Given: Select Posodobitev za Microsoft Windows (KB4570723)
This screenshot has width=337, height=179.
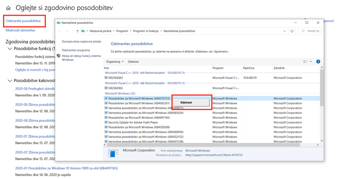Looking at the screenshot, I should pyautogui.click(x=139, y=98).
